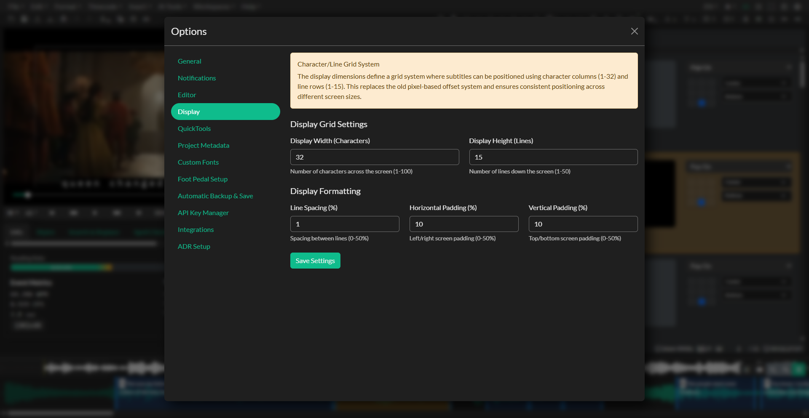Click the Character/Line Grid System info banner
This screenshot has width=809, height=418.
tap(463, 80)
